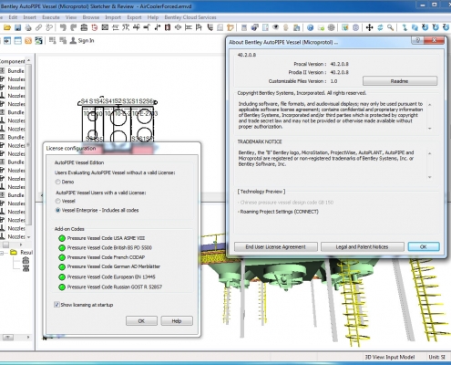Click the gray gear-shaped toolbar icon
This screenshot has height=365, width=451.
tap(332, 27)
